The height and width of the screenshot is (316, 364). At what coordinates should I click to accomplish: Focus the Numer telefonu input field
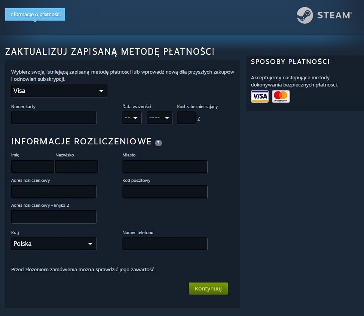165,244
